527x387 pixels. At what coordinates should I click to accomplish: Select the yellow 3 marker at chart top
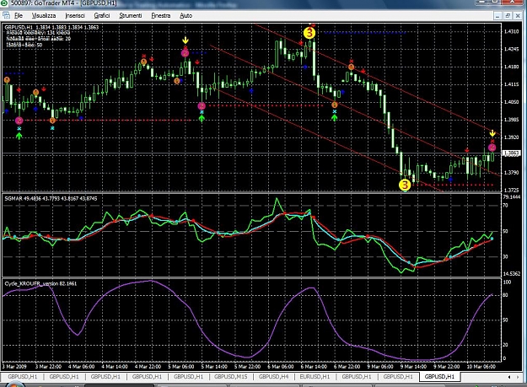coord(309,33)
